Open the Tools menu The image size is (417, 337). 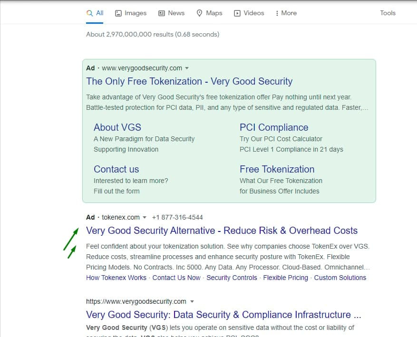click(x=388, y=13)
